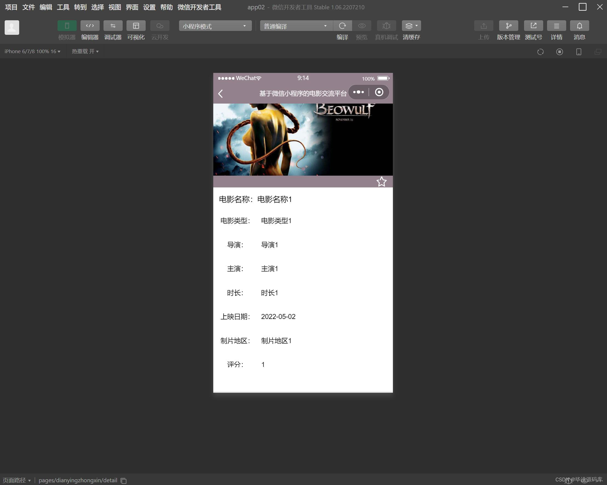The image size is (607, 485).
Task: Click the phone device icon in simulator bar
Action: coord(579,52)
